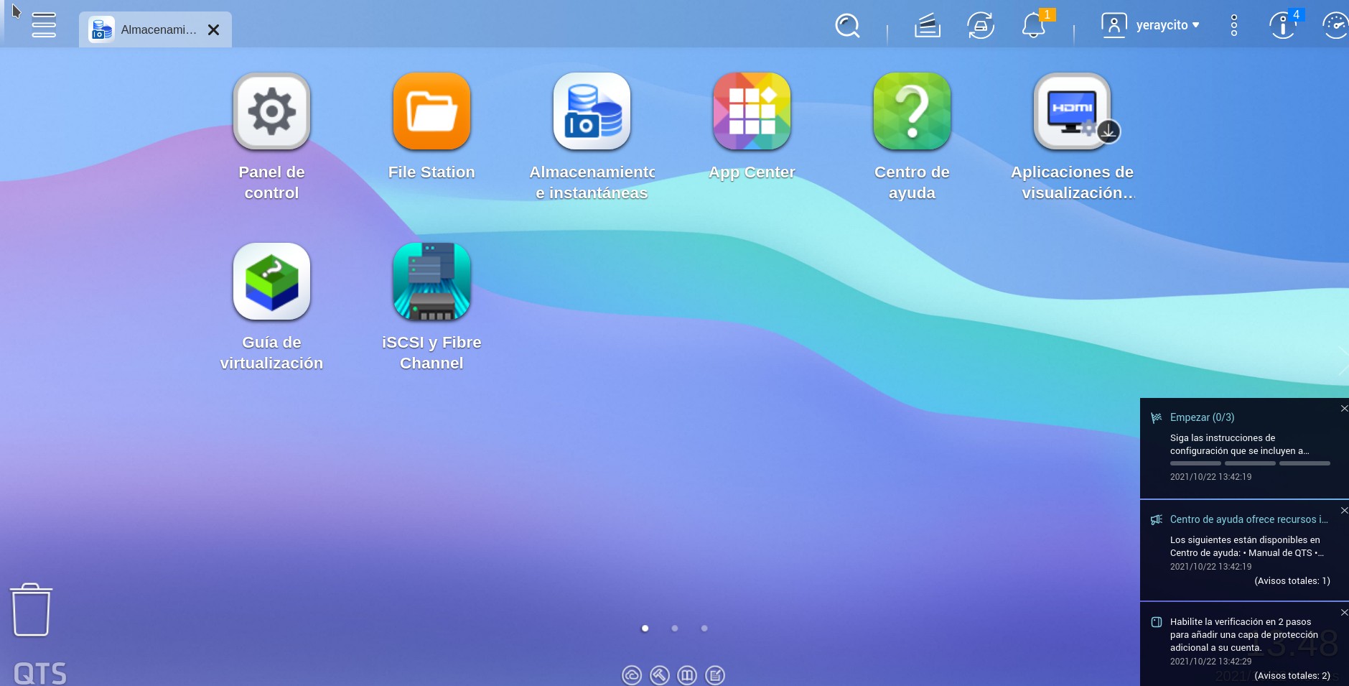Open Centro de ayuda
Image resolution: width=1349 pixels, height=686 pixels.
click(912, 111)
